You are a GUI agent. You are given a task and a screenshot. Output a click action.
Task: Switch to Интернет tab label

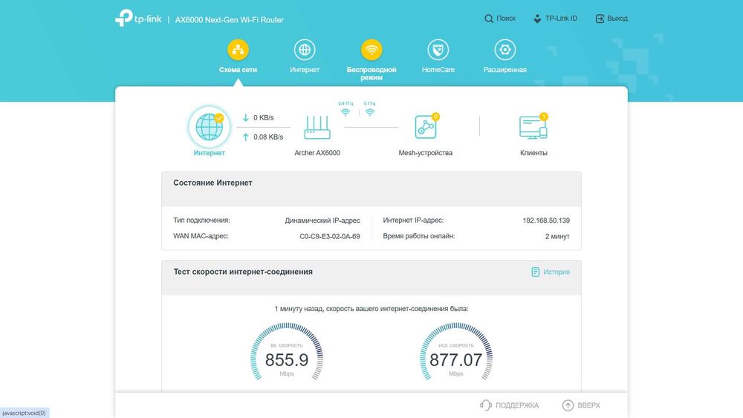tap(305, 70)
